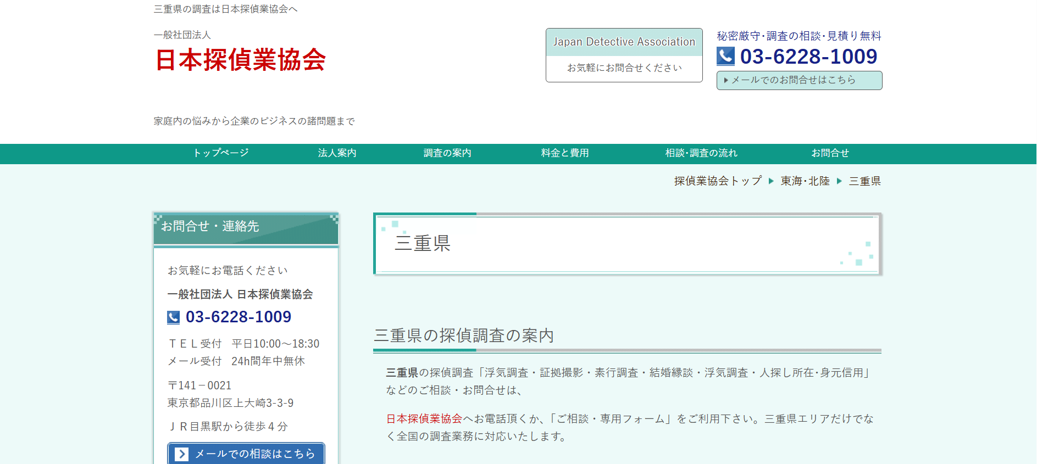Image resolution: width=1037 pixels, height=464 pixels.
Task: Open the 法人案内 menu item
Action: pos(337,153)
